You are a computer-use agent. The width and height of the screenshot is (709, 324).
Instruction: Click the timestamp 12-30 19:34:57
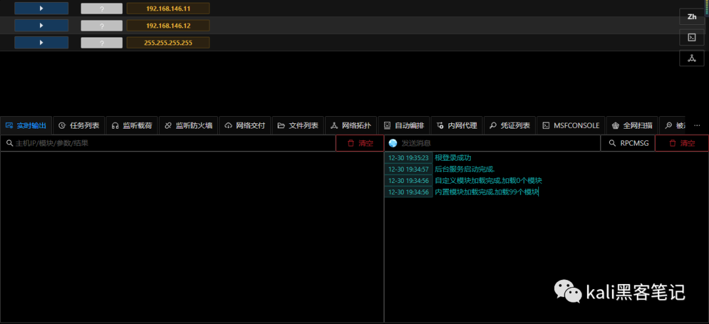(x=408, y=169)
